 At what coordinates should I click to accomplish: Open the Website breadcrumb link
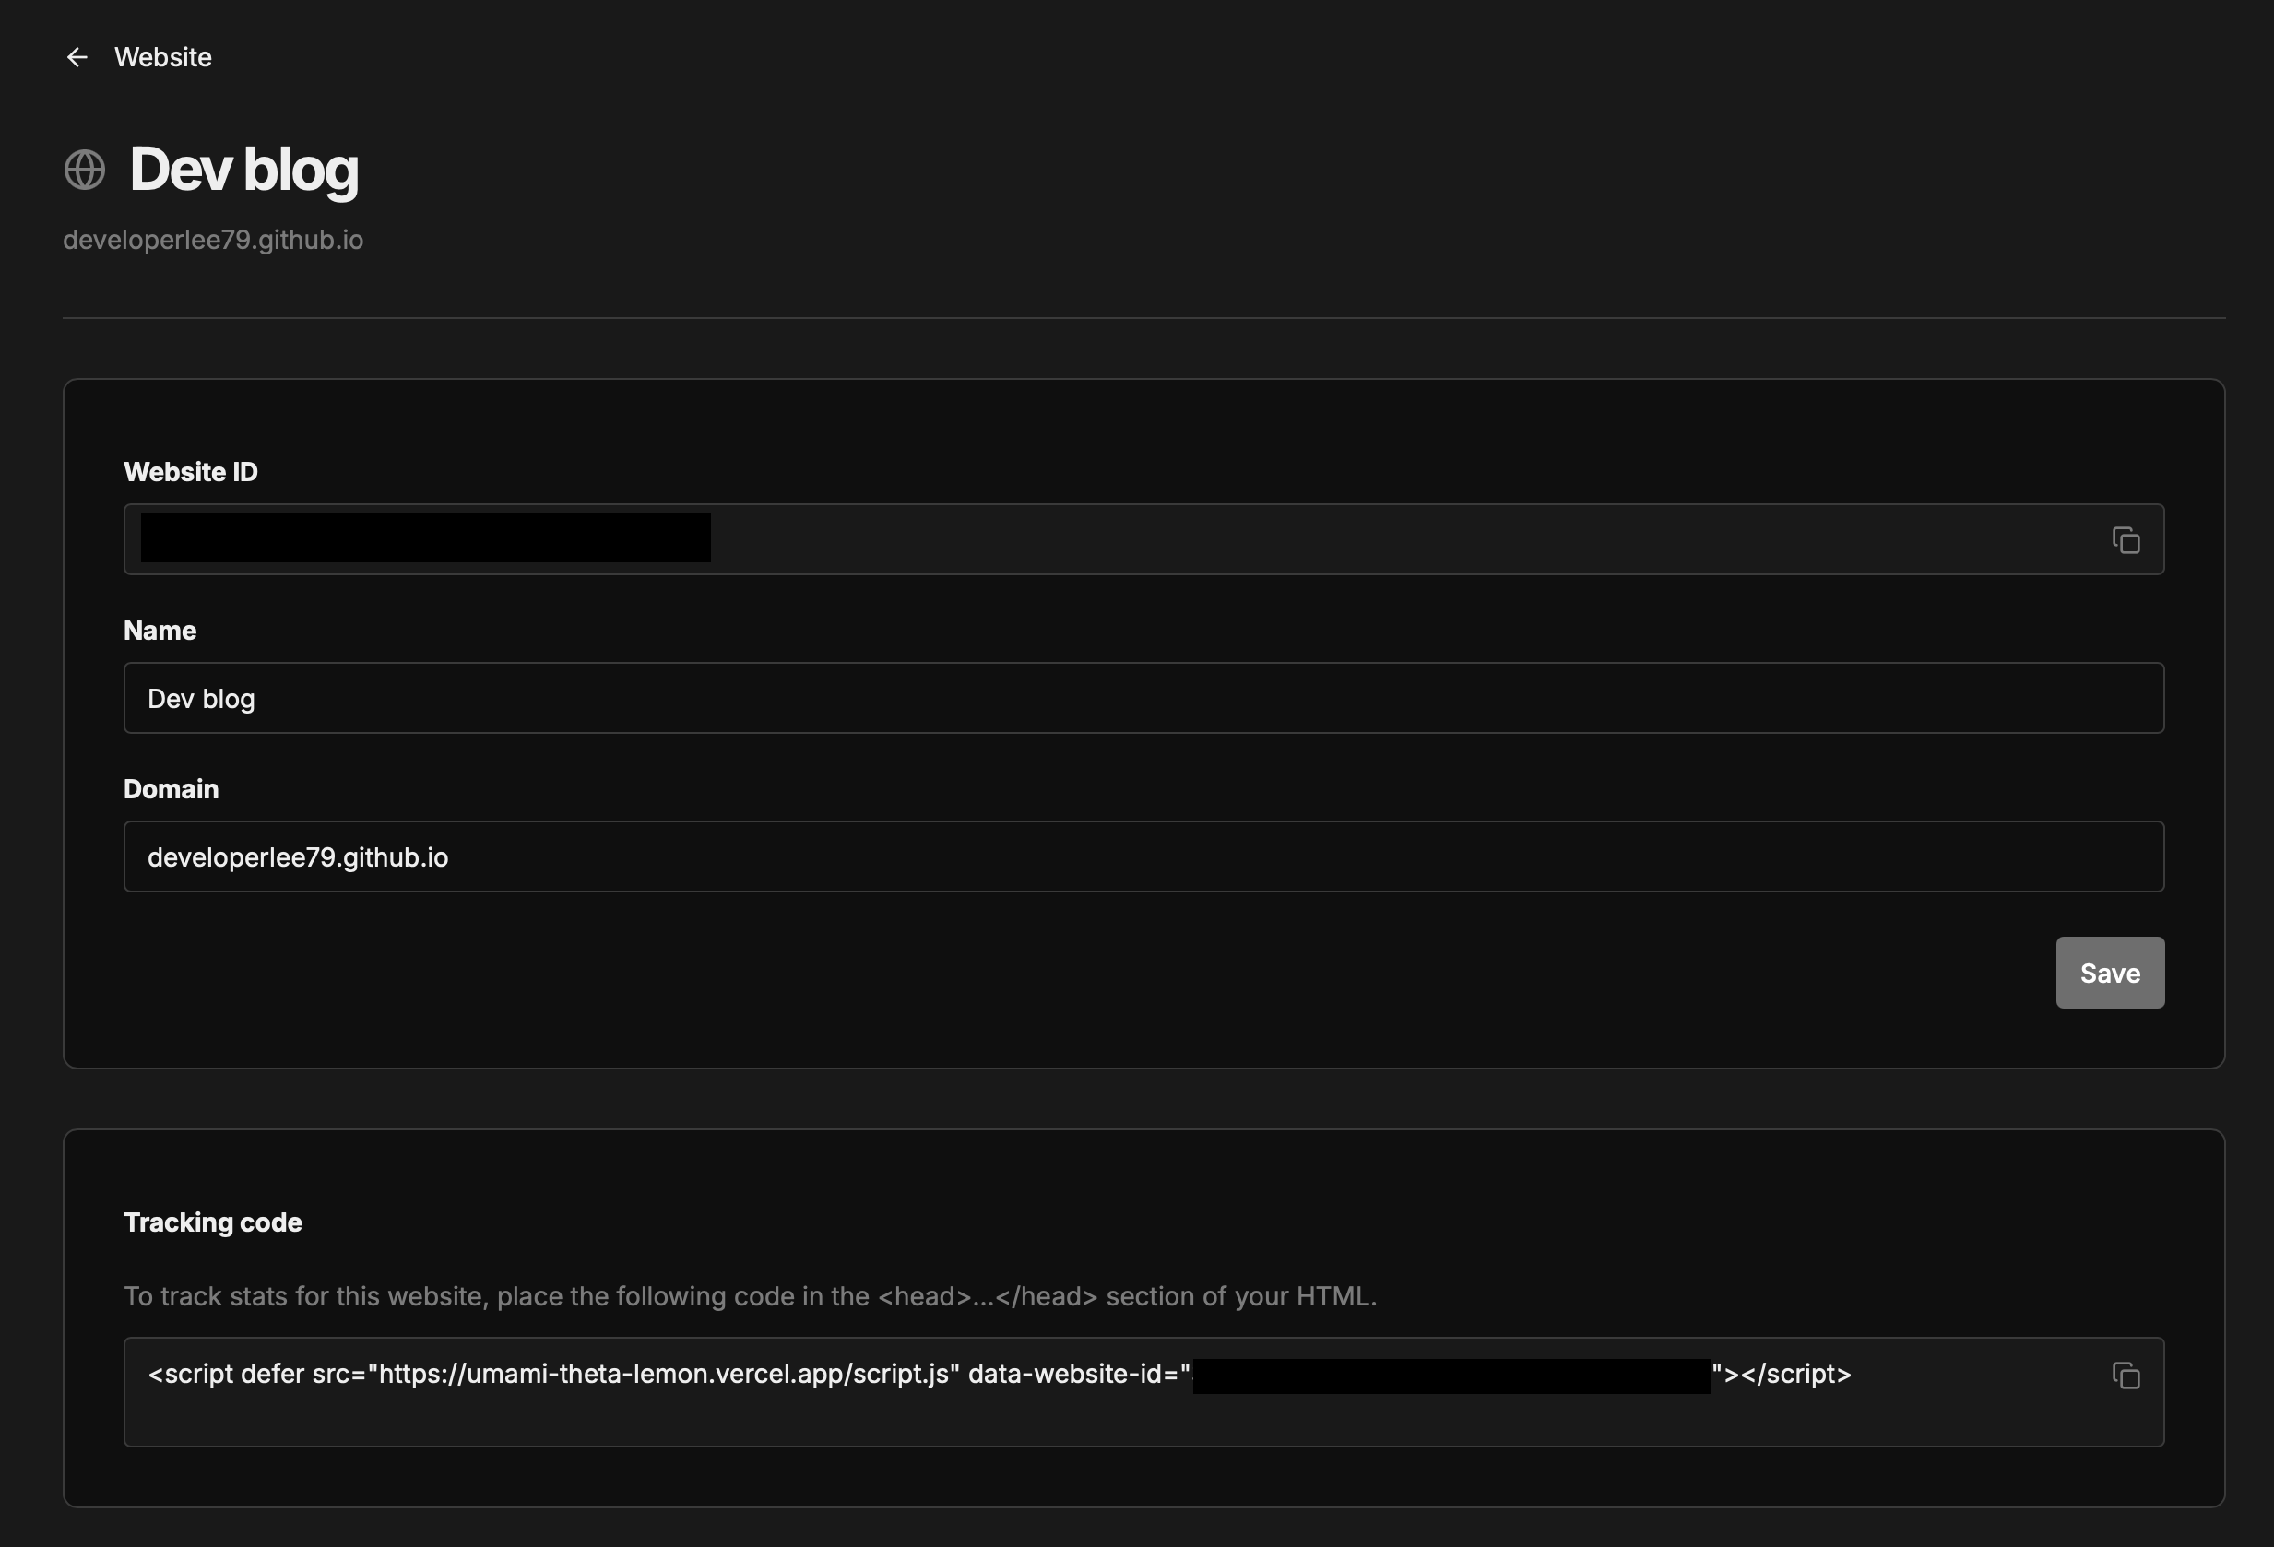click(162, 57)
